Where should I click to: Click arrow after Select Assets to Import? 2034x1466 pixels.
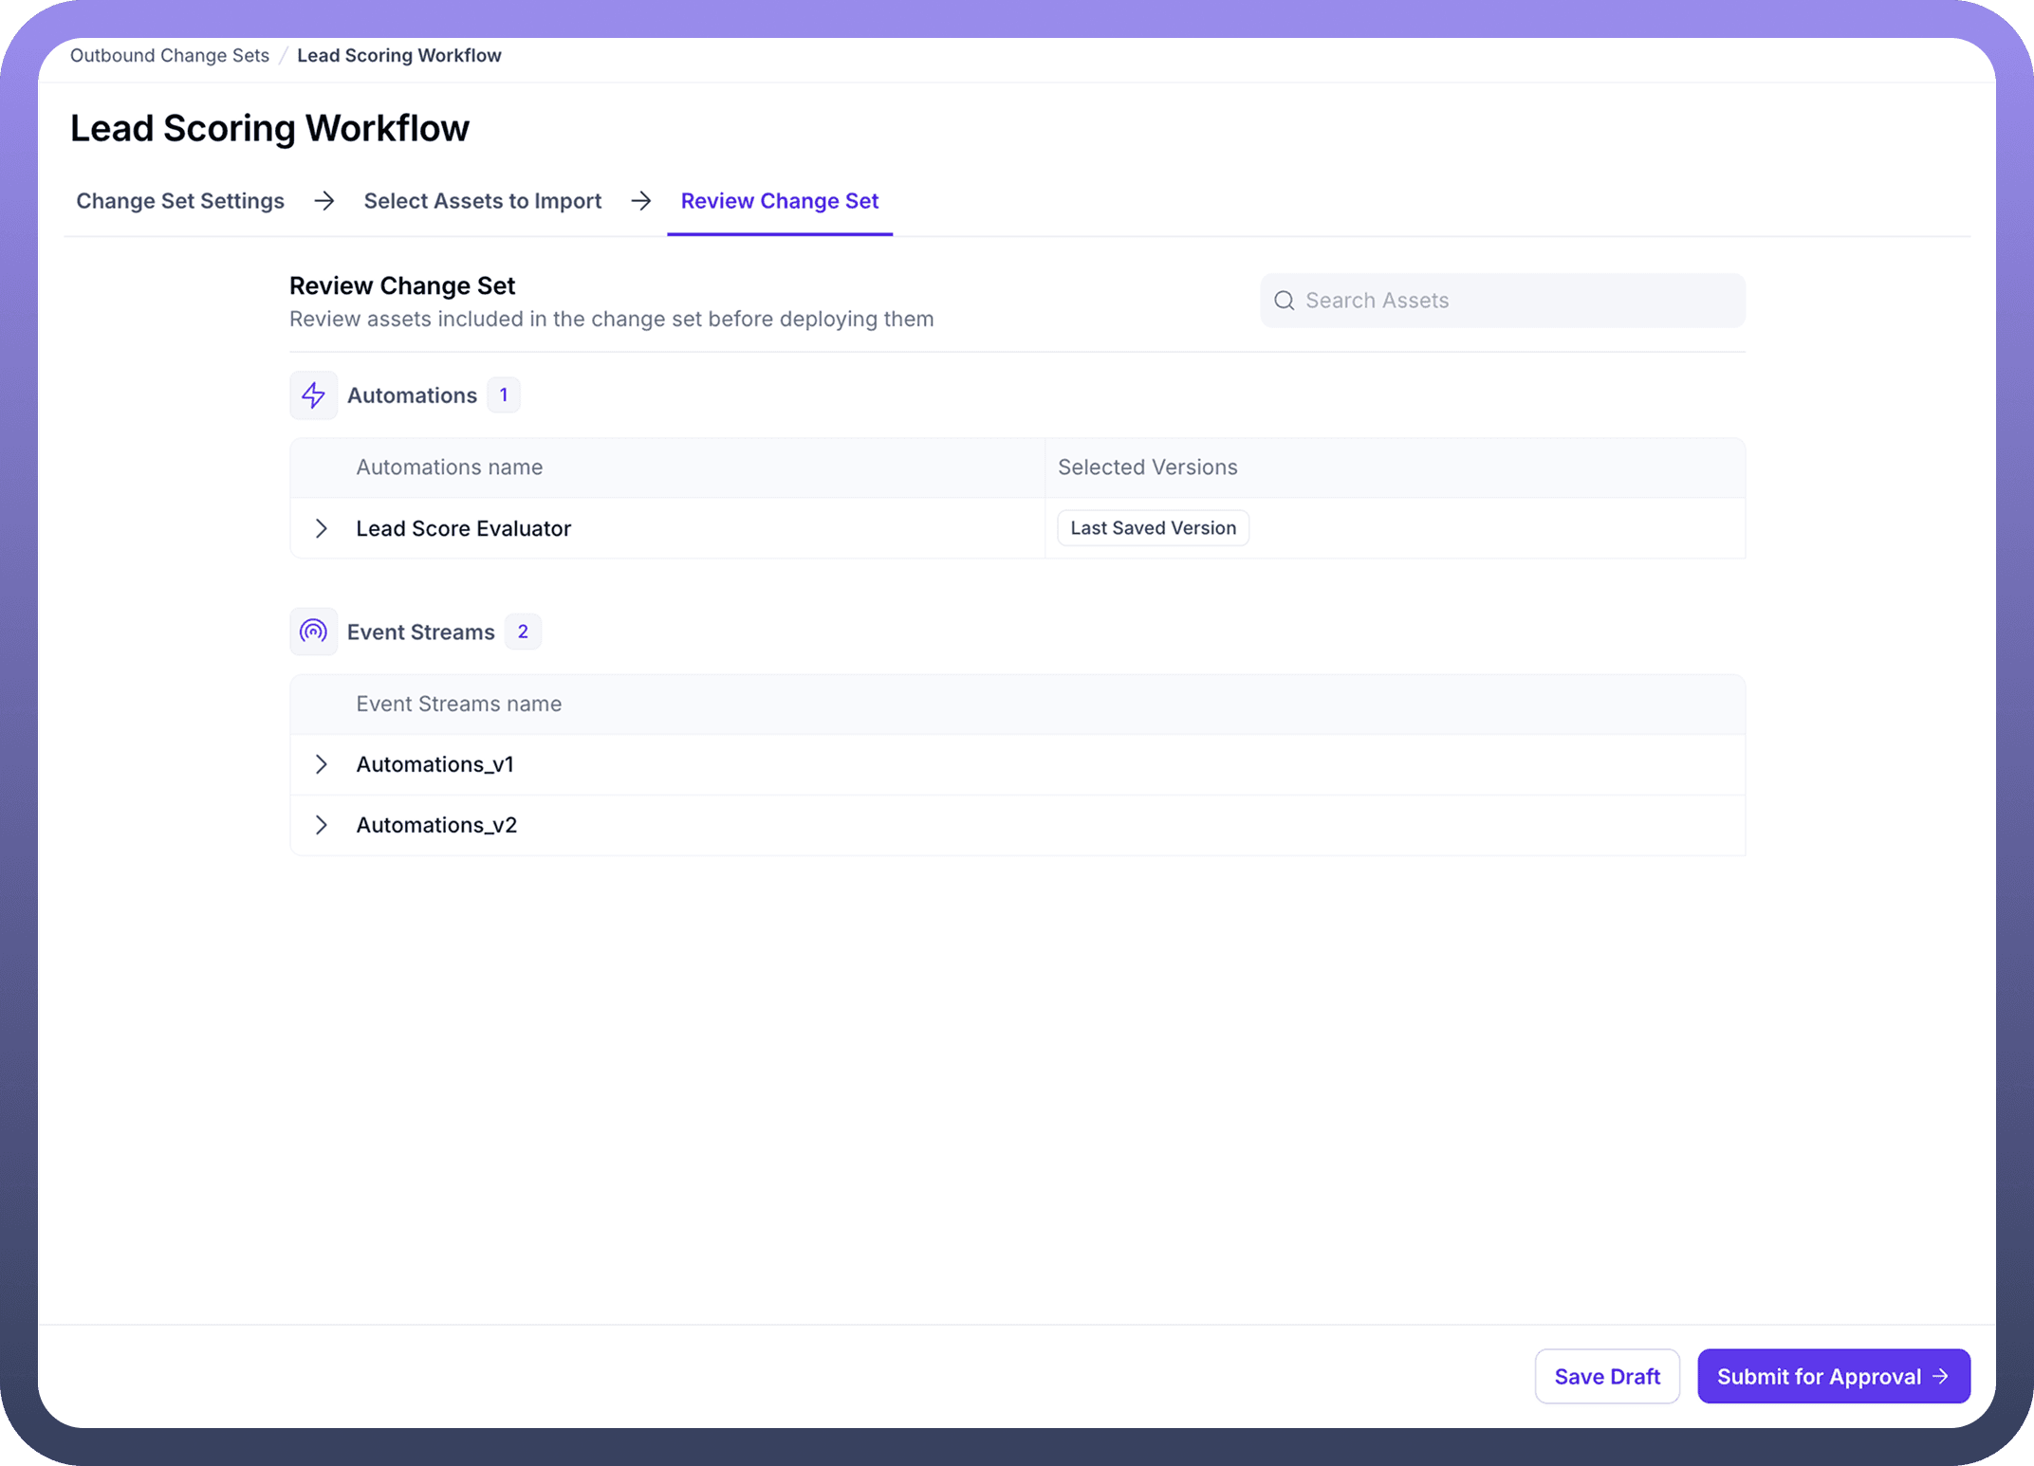[x=641, y=201]
